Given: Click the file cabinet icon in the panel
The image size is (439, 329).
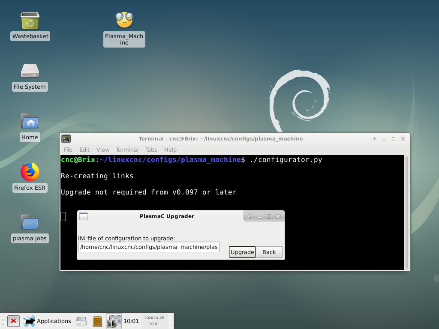Looking at the screenshot, I should coord(97,321).
